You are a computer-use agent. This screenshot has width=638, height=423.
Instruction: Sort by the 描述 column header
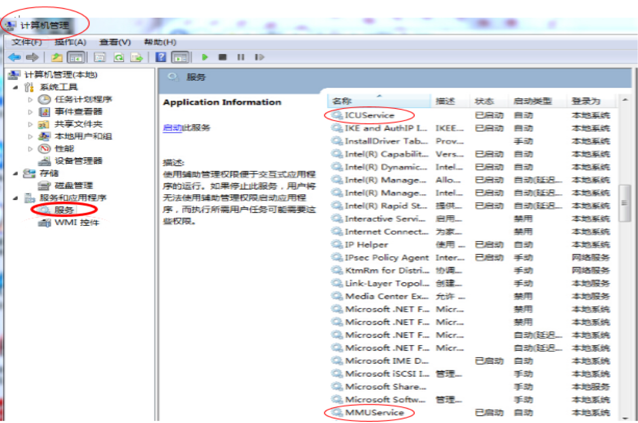(451, 101)
